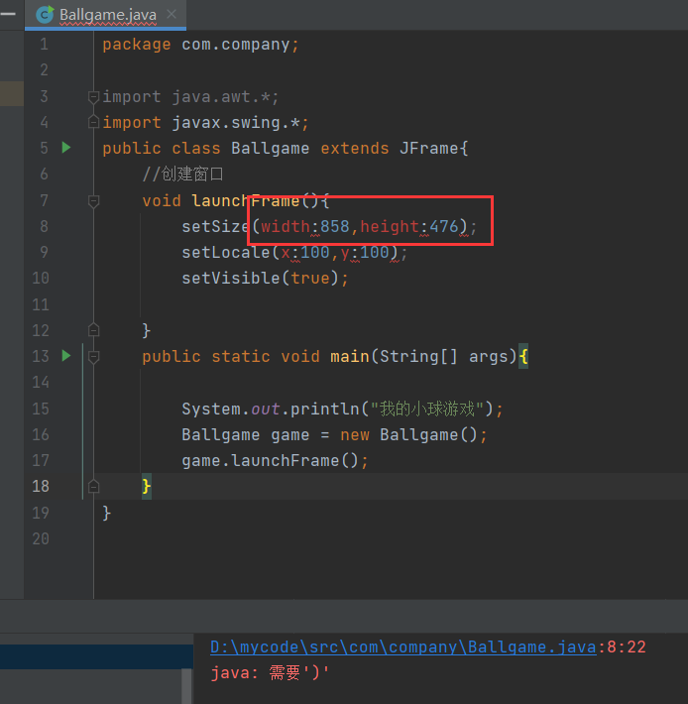This screenshot has height=704, width=688.
Task: Click the x:100 argument in setLocale
Action: [x=305, y=252]
